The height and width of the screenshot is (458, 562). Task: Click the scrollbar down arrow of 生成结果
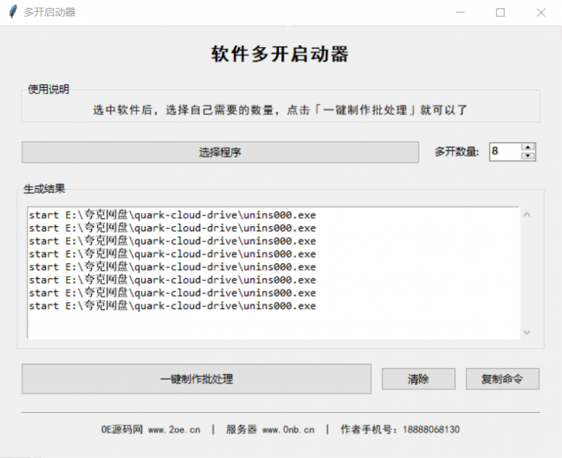click(526, 332)
